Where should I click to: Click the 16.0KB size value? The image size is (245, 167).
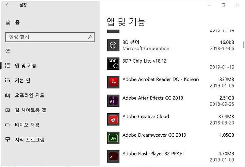coord(227,42)
